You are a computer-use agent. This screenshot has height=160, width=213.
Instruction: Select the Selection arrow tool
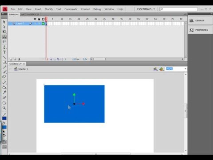point(4,22)
